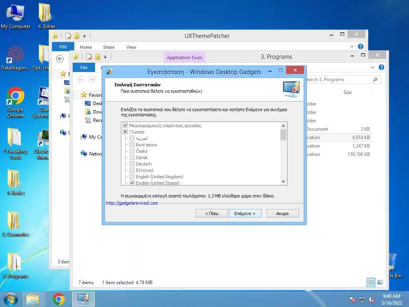
Task: Open My Computer desktop icon
Action: point(15,16)
